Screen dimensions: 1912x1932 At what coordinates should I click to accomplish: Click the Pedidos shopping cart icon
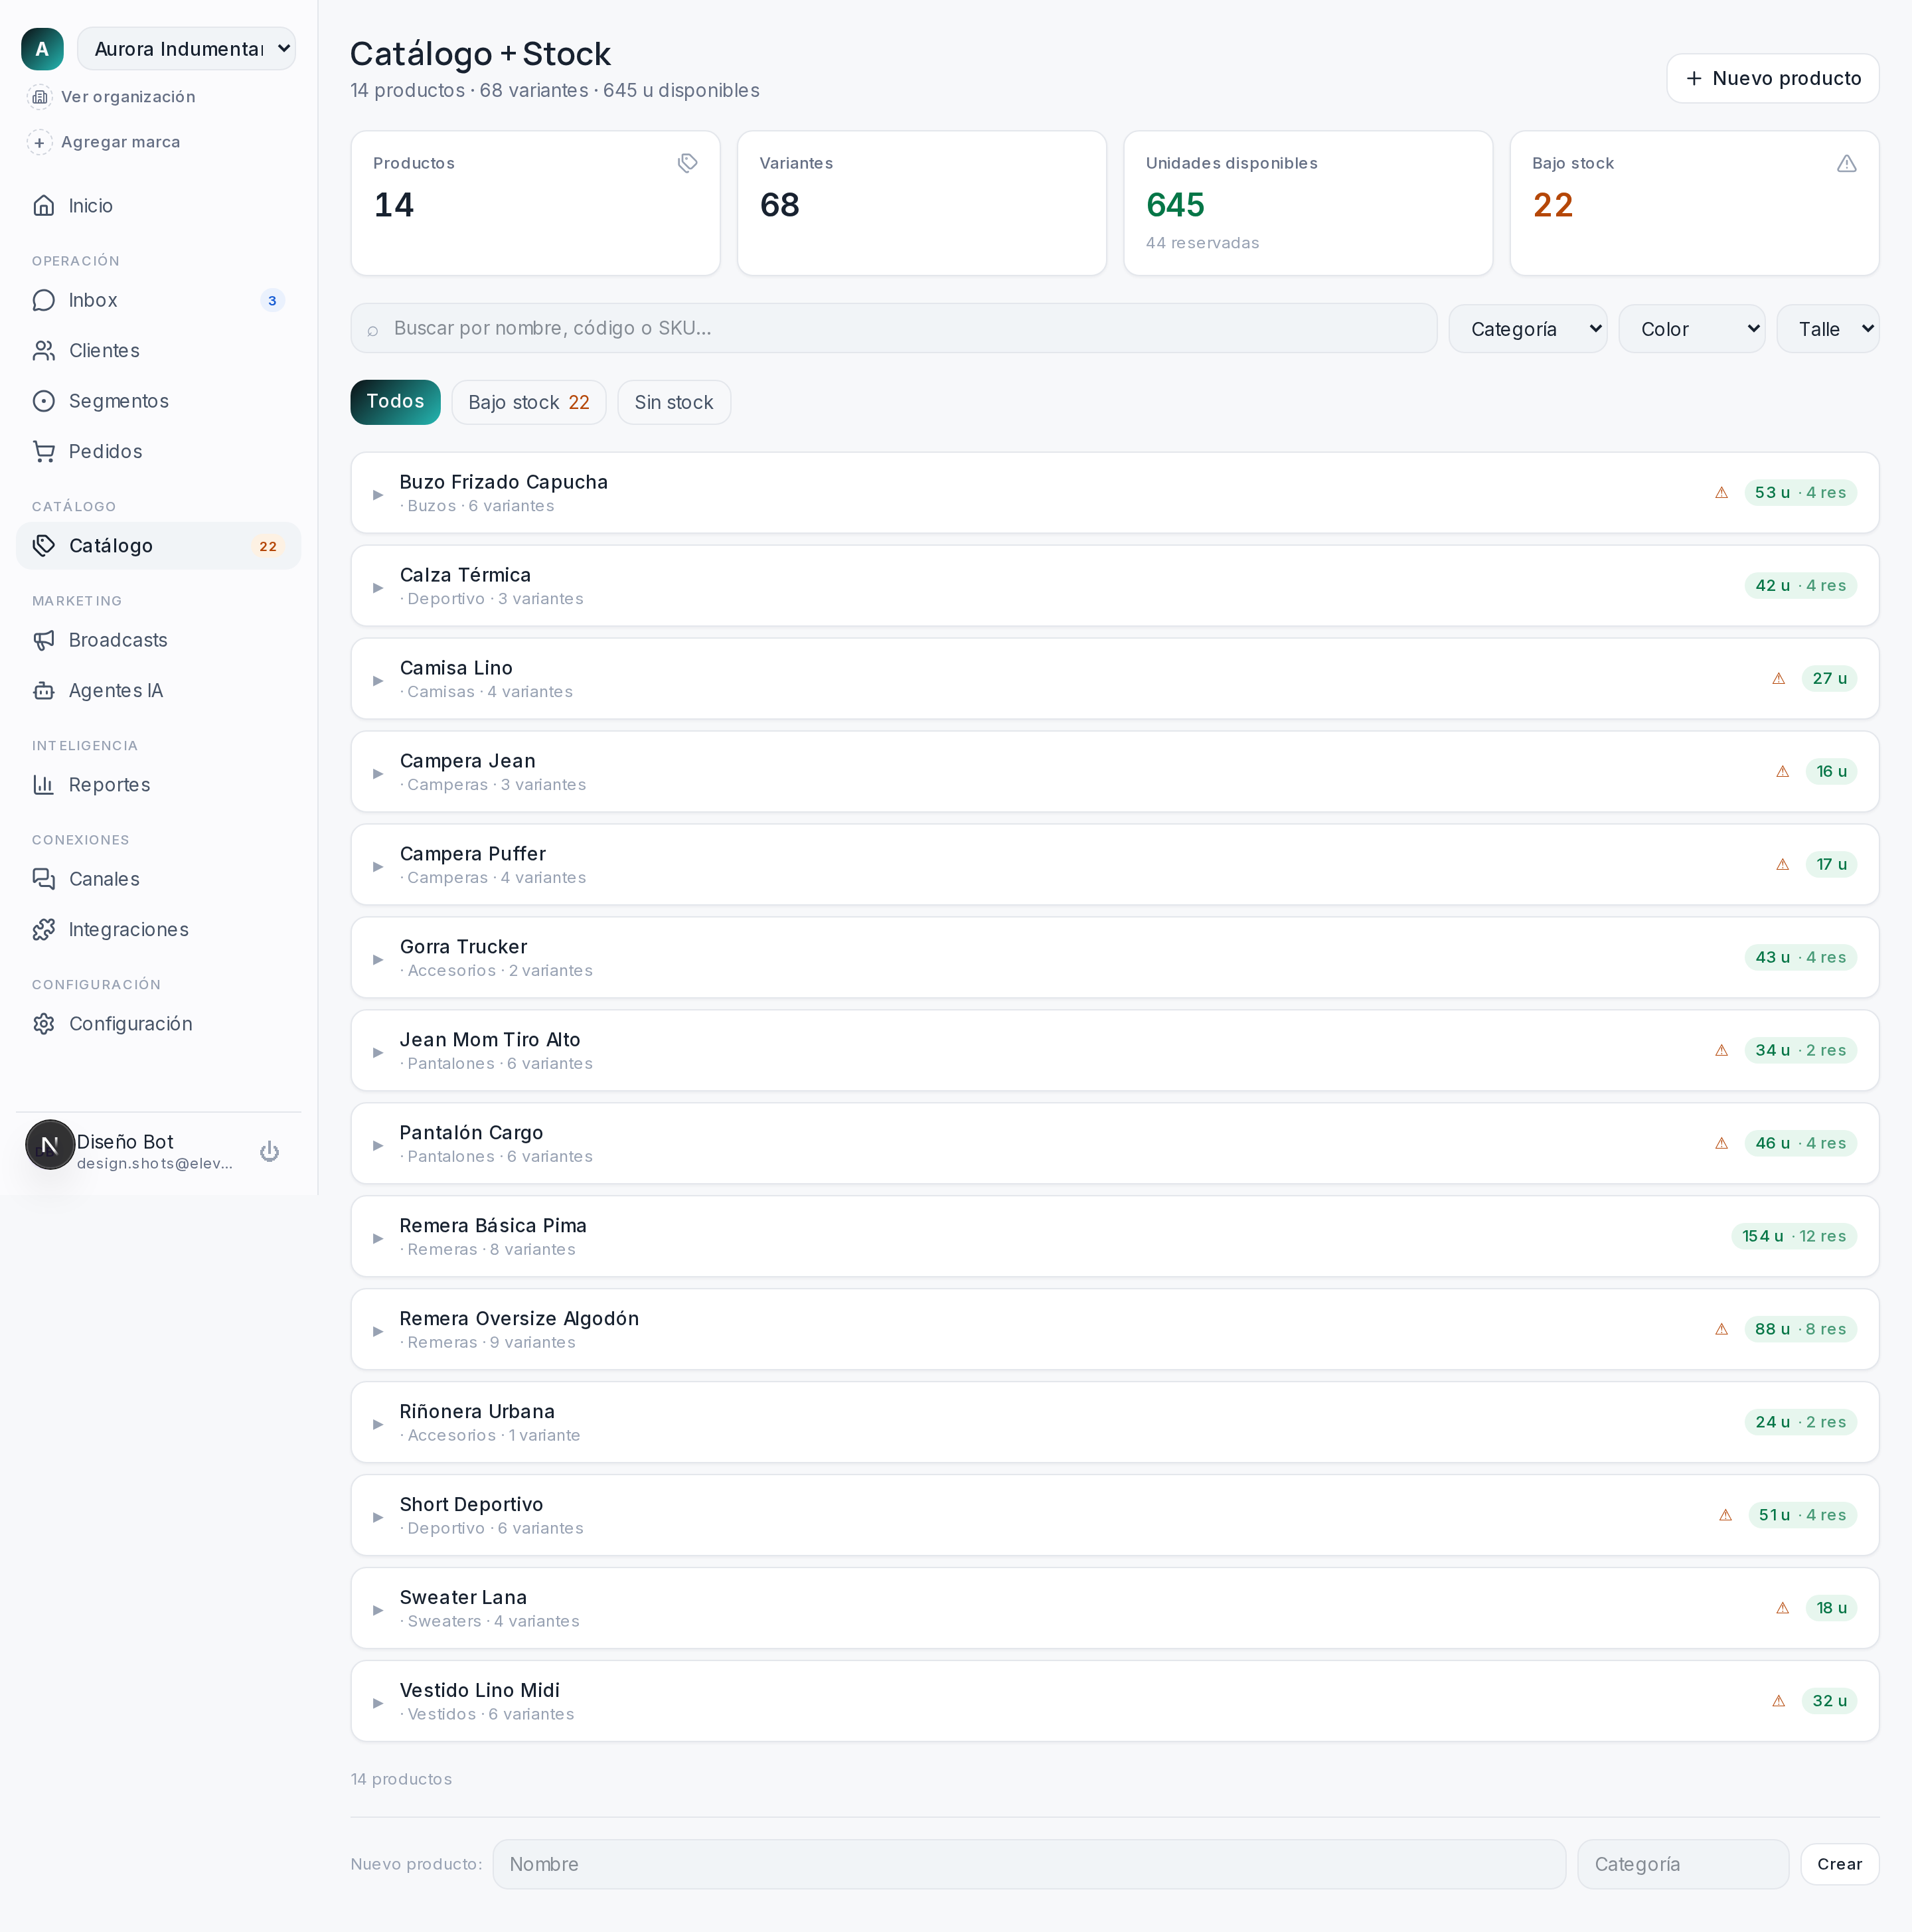44,452
